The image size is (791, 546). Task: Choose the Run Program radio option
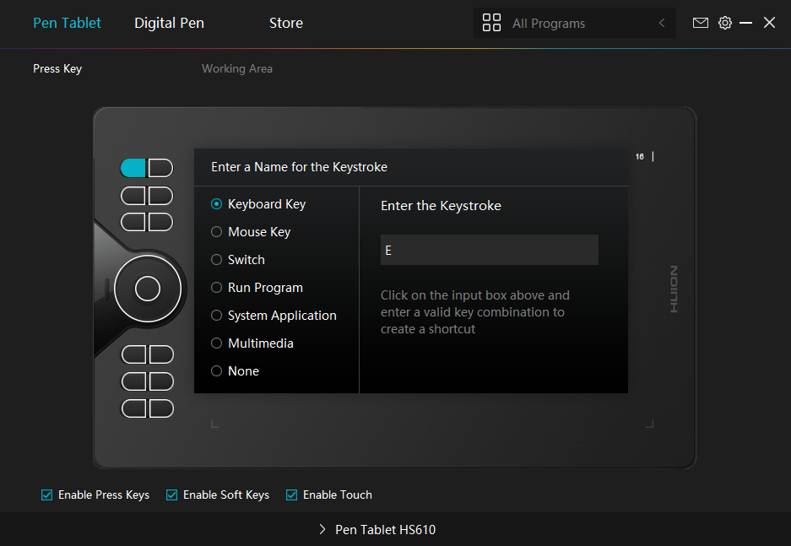217,288
